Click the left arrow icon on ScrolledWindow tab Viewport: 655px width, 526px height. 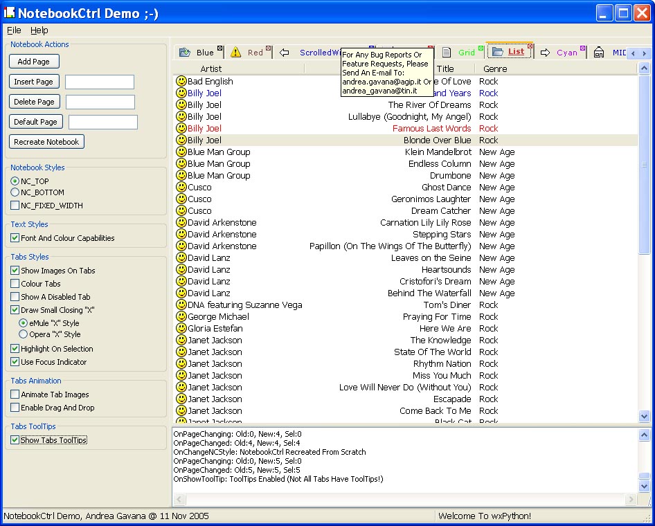coord(285,53)
